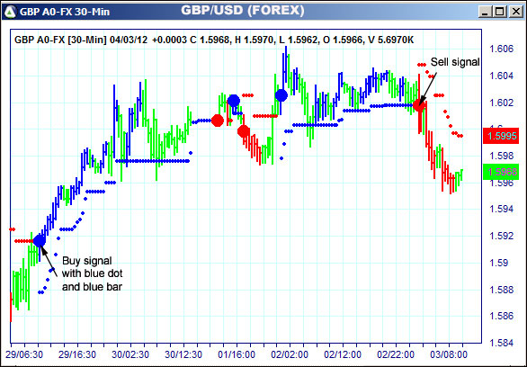Minimize the GBP/USD chart window

(485, 12)
